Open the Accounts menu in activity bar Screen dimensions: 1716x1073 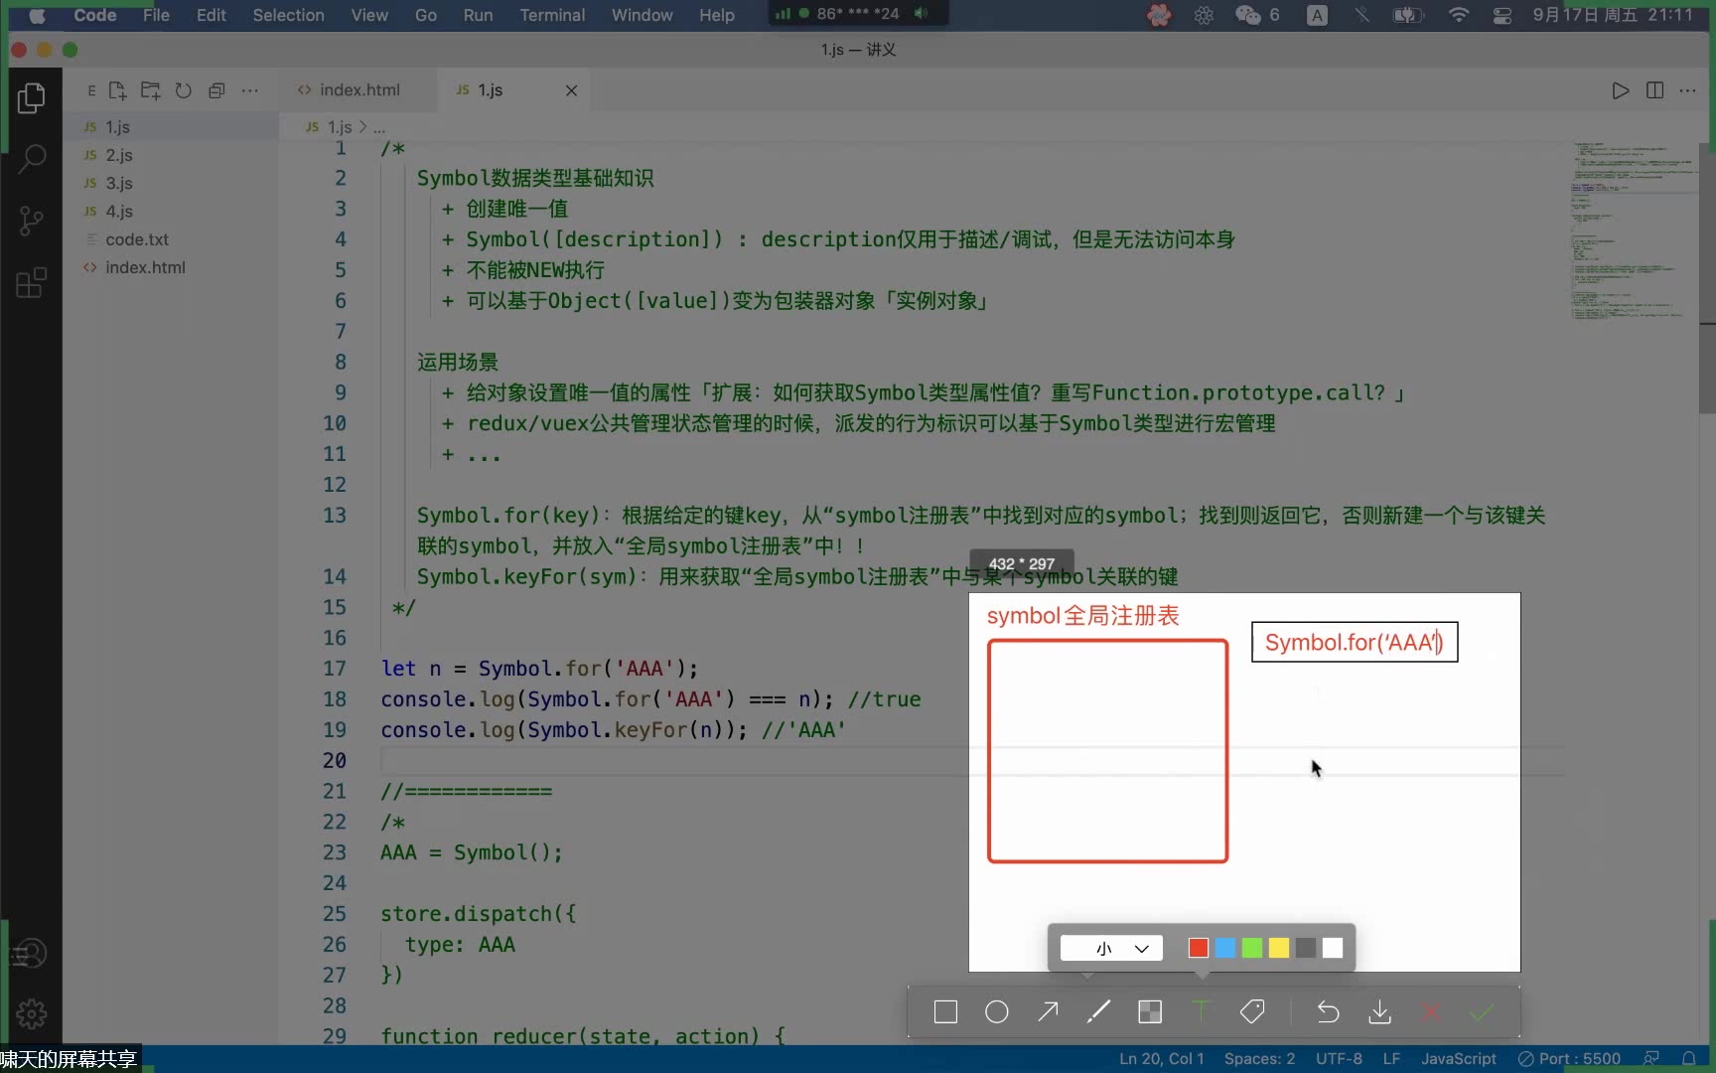(x=31, y=954)
